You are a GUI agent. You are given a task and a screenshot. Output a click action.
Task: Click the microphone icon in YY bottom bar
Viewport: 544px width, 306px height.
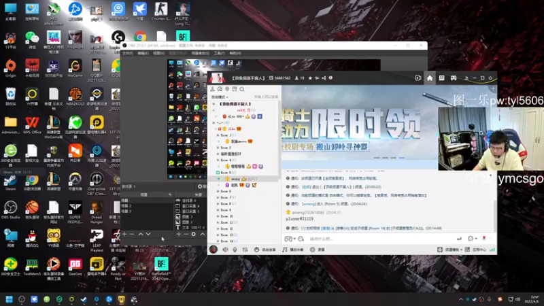pyautogui.click(x=235, y=250)
